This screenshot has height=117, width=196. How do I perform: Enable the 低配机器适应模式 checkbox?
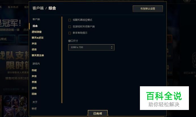click(70, 20)
